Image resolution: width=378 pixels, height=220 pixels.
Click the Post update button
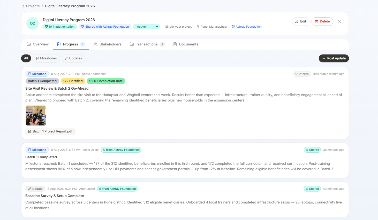334,58
